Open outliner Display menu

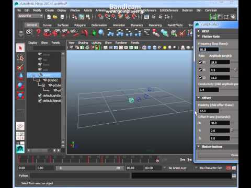pyautogui.click(x=33, y=43)
